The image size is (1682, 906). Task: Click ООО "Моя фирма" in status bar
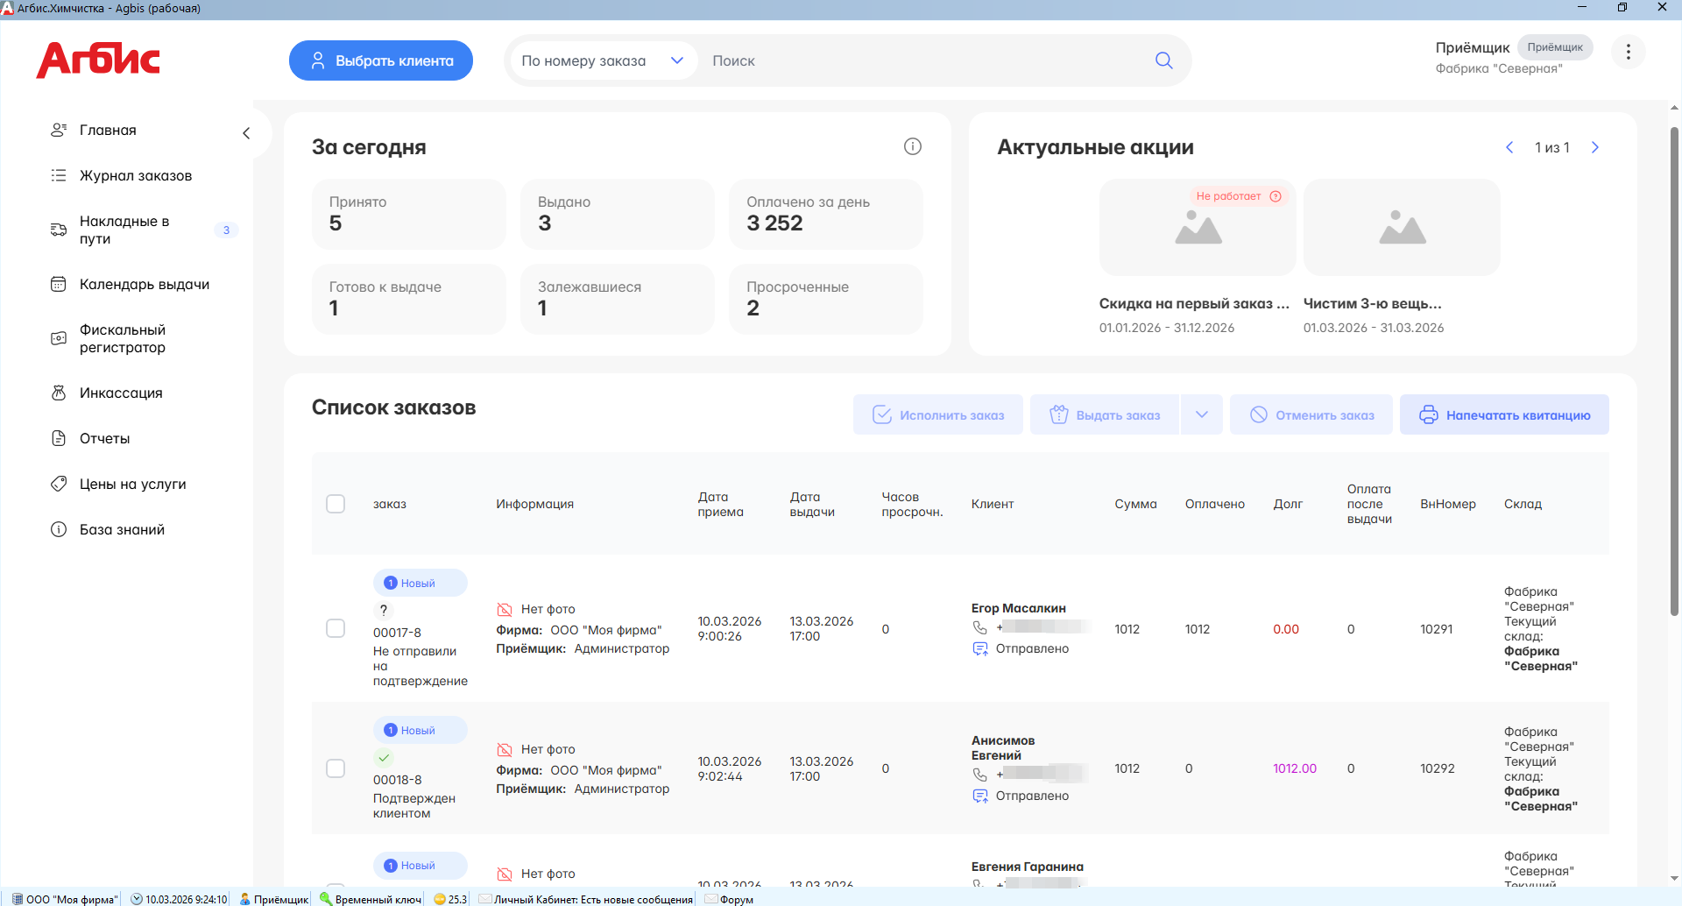click(x=64, y=899)
